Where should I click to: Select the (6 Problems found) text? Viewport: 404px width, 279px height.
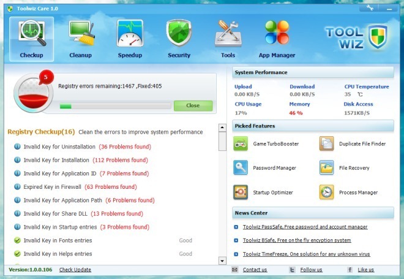point(130,200)
